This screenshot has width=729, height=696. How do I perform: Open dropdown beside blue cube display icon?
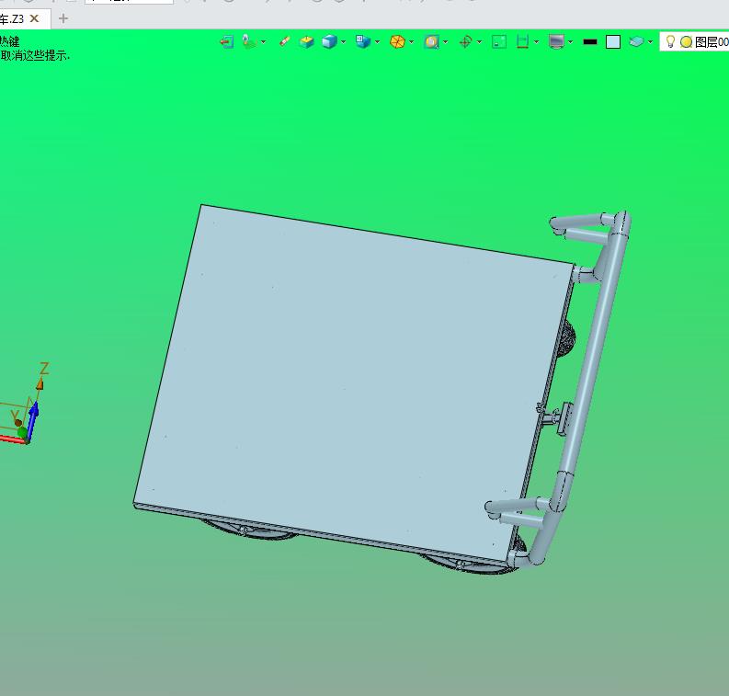point(344,42)
